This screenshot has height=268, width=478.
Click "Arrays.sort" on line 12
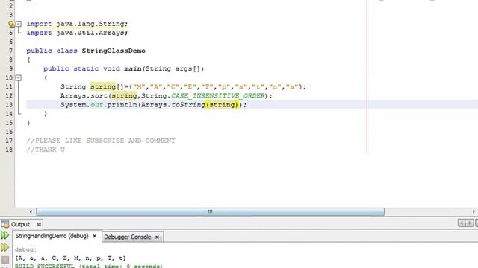[84, 96]
